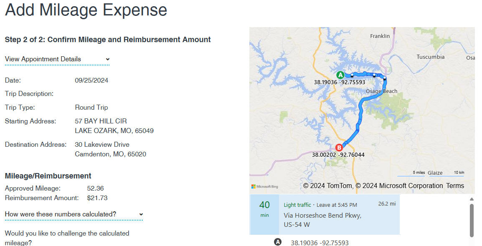Click the directions panel scrollbar thumb
The image size is (482, 246).
(x=472, y=220)
